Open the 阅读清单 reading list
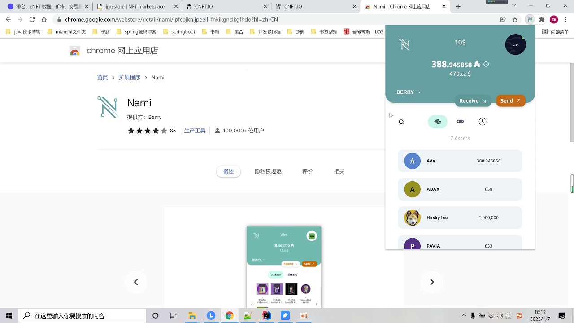 [x=556, y=32]
